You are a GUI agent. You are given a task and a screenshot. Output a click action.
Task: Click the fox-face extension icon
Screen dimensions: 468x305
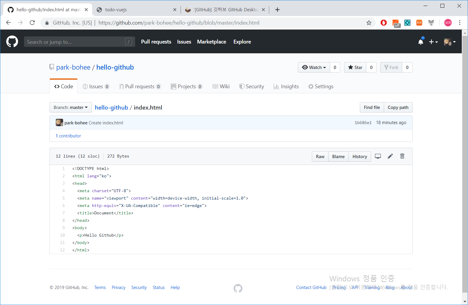(431, 23)
